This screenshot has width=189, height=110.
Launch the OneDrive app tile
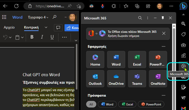116,79
